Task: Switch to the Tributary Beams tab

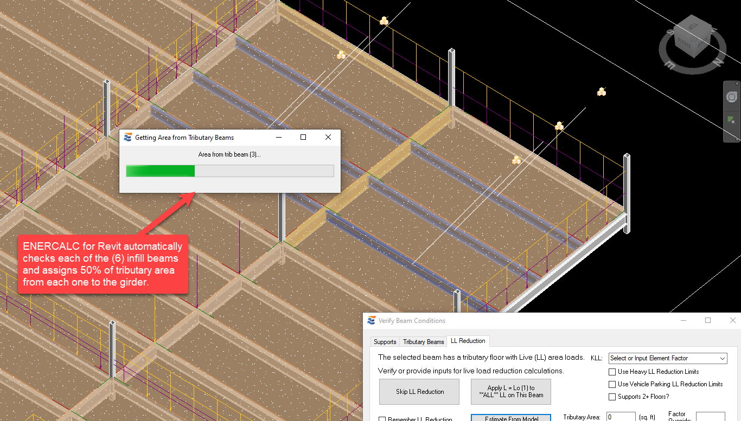Action: (x=424, y=341)
